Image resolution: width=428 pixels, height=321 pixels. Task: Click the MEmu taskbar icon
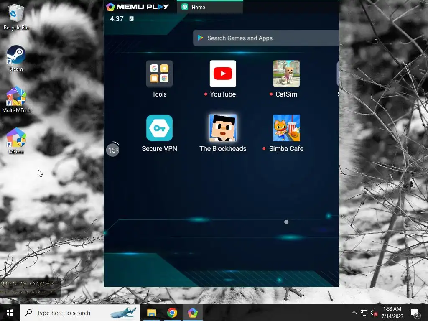[192, 313]
